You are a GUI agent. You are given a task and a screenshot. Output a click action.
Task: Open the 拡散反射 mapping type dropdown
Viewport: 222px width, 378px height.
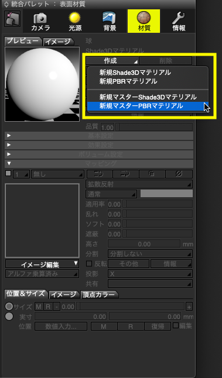pyautogui.click(x=139, y=184)
